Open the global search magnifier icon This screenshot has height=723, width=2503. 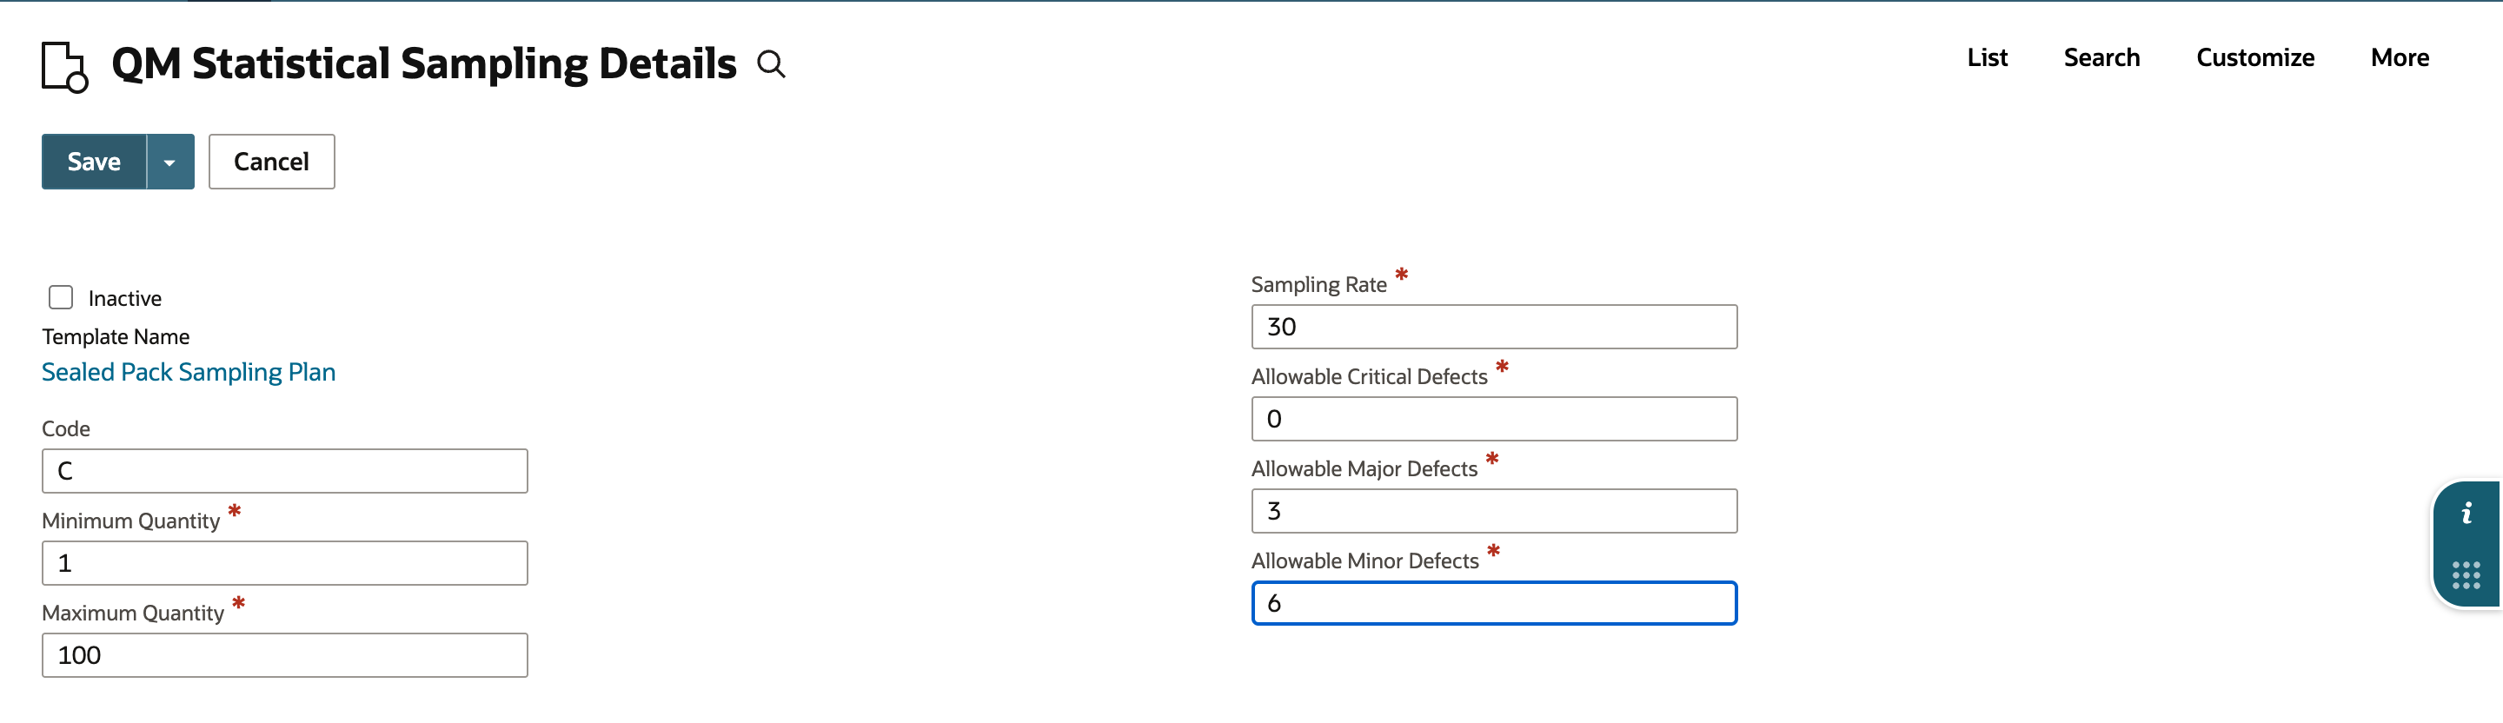click(x=772, y=64)
